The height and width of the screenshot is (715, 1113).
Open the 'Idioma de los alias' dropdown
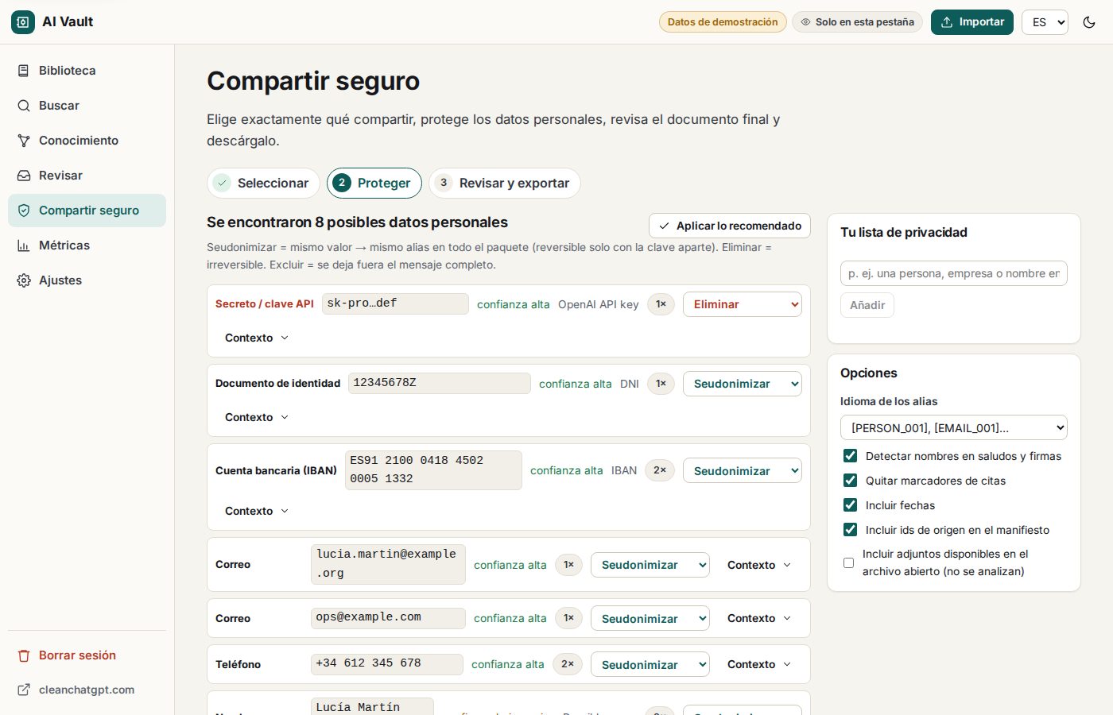pos(954,427)
